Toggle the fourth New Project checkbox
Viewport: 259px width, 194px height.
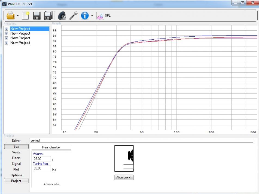(6, 43)
